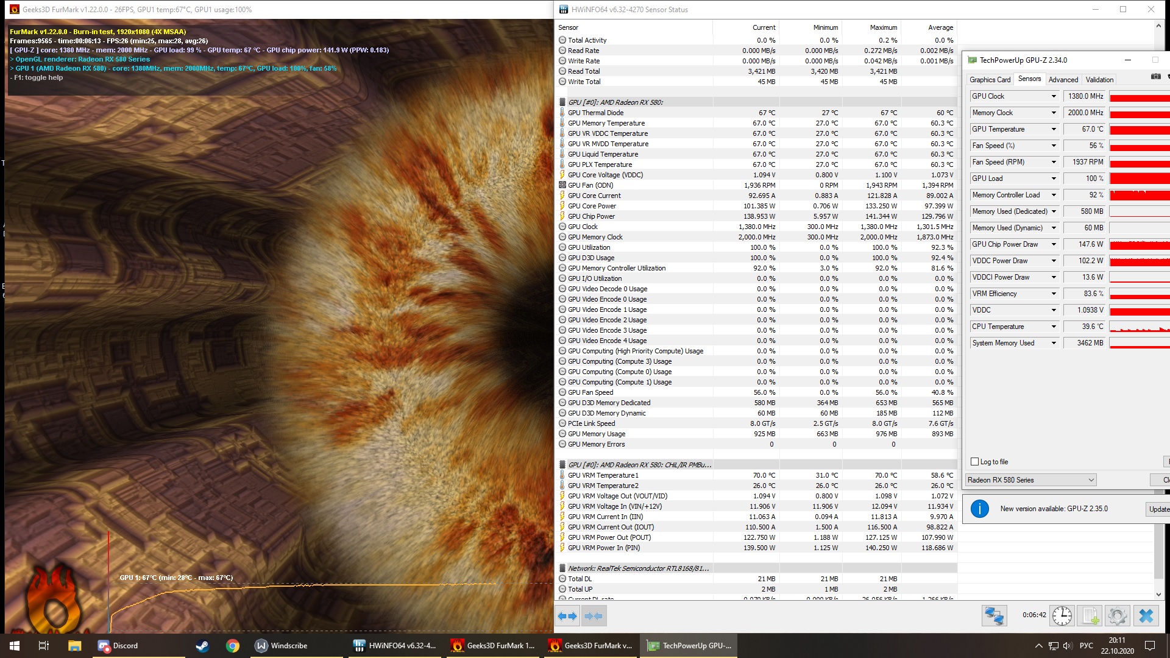Enable Log to file checkbox
This screenshot has width=1170, height=658.
pyautogui.click(x=975, y=462)
